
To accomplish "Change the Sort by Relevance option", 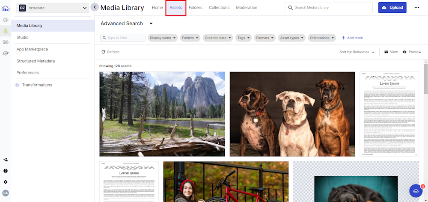I will pyautogui.click(x=357, y=52).
